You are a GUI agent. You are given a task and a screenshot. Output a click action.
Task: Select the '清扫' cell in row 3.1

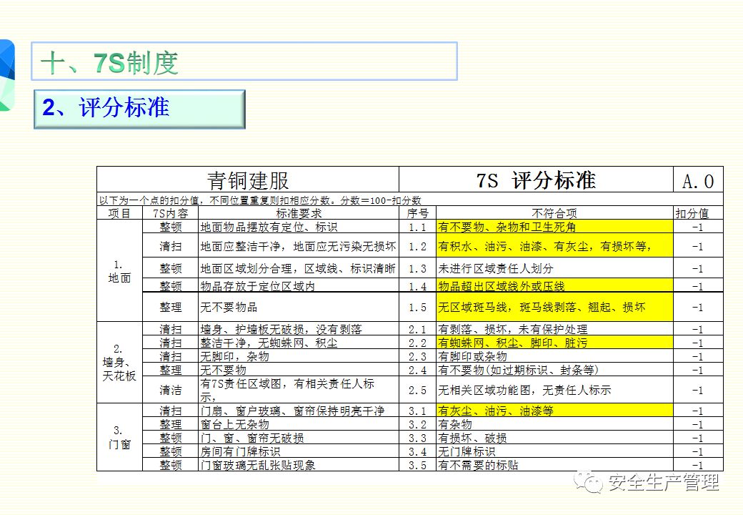[x=170, y=411]
